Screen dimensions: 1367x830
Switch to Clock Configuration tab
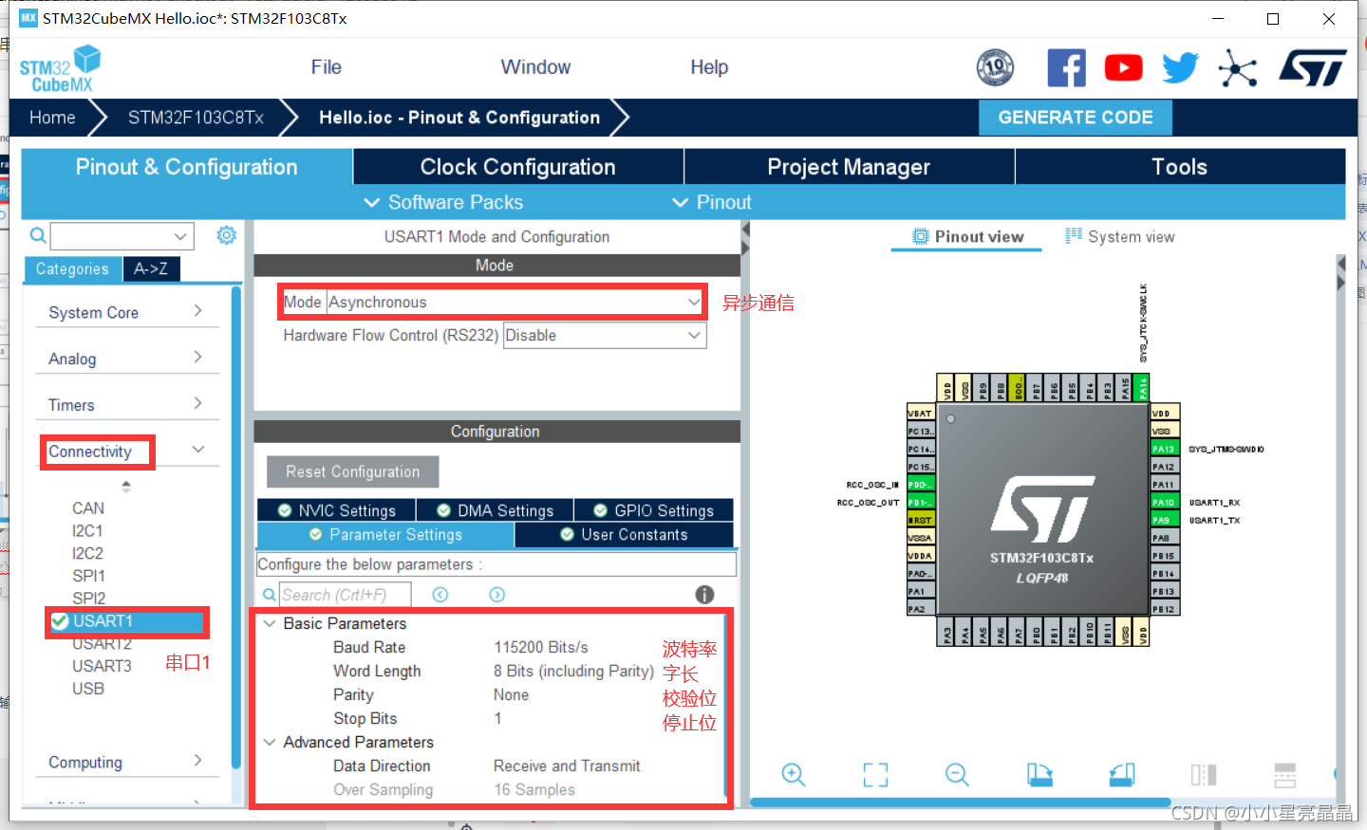point(518,167)
